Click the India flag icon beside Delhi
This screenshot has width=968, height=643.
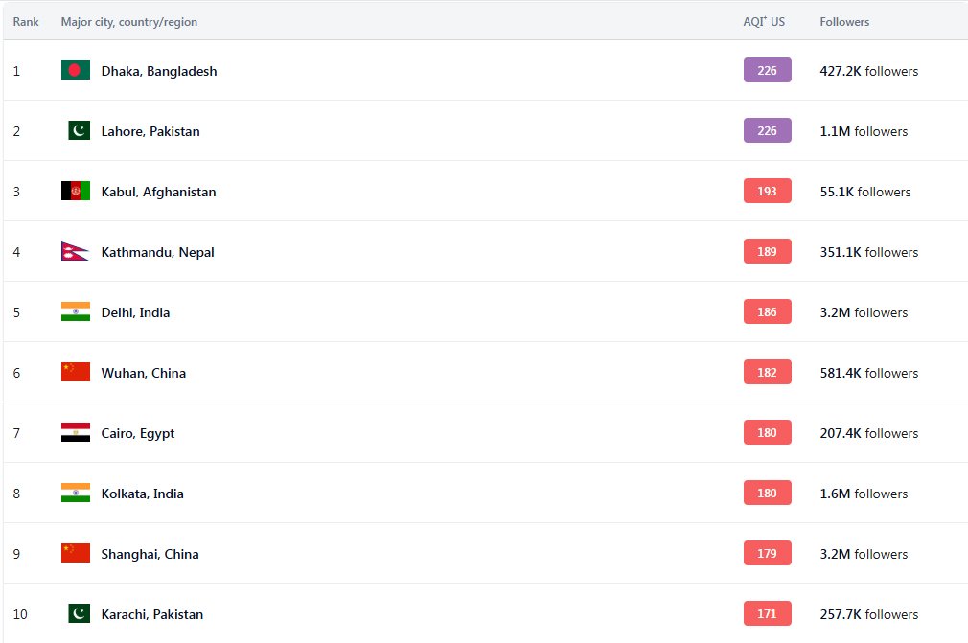coord(75,312)
